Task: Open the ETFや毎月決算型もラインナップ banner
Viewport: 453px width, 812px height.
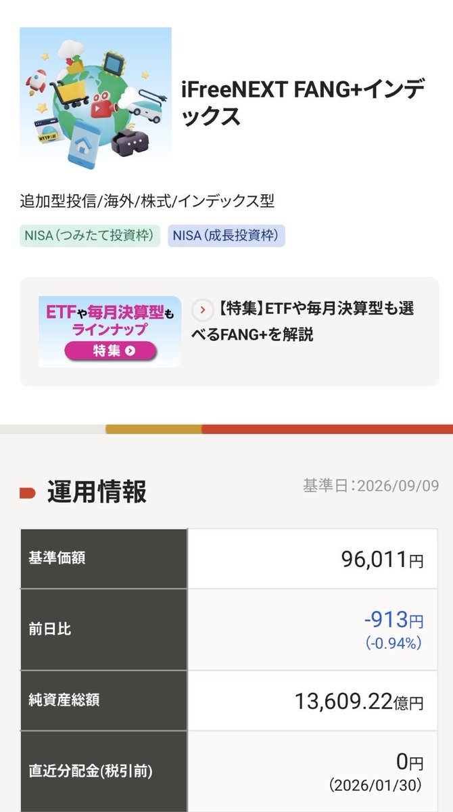Action: [x=110, y=332]
